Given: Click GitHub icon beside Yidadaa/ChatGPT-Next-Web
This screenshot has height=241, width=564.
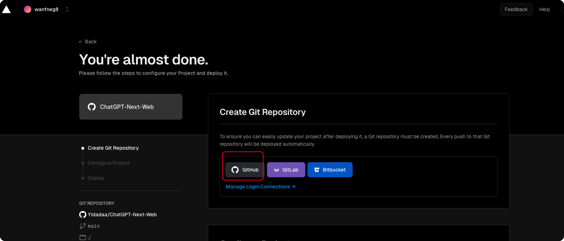Looking at the screenshot, I should [x=83, y=215].
